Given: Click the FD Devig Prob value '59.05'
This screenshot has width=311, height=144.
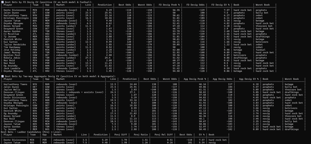Looking at the screenshot, I should [x=176, y=44].
